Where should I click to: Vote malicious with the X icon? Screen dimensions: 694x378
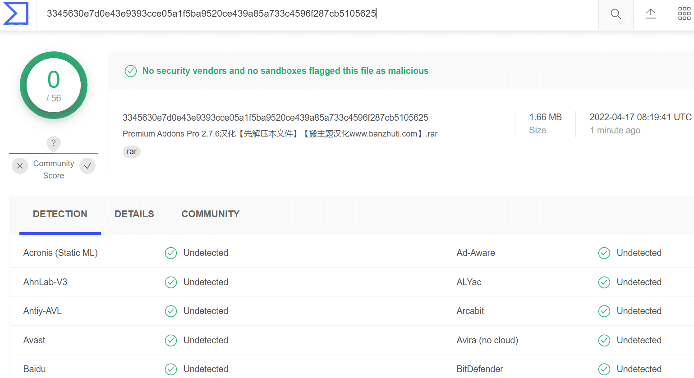click(20, 166)
